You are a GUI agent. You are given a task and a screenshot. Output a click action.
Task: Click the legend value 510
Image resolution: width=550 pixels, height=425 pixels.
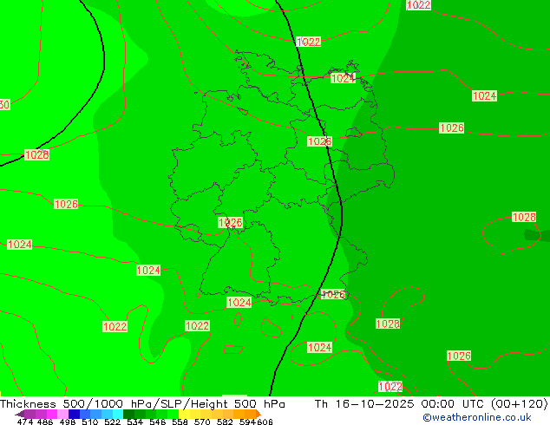click(x=90, y=422)
